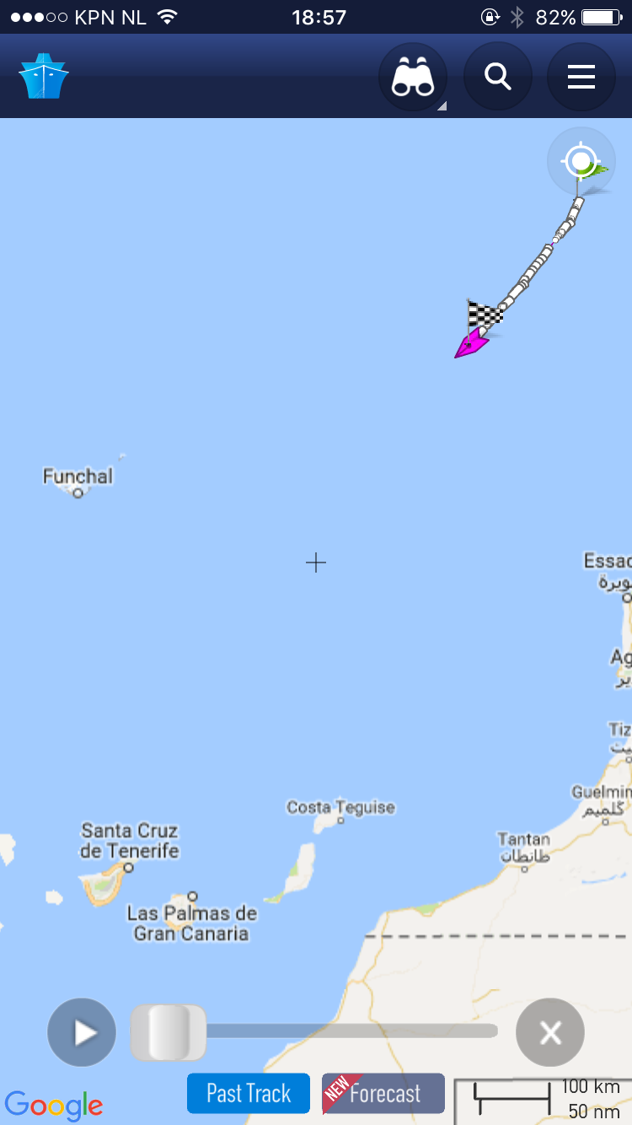Tap the Santa Cruz de Tenerife marker

pyautogui.click(x=128, y=867)
